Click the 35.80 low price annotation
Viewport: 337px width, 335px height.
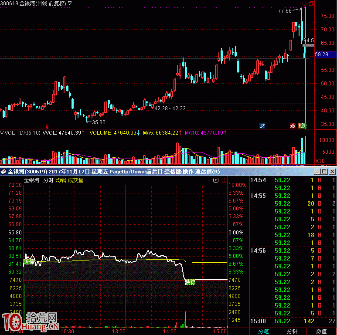pyautogui.click(x=99, y=122)
